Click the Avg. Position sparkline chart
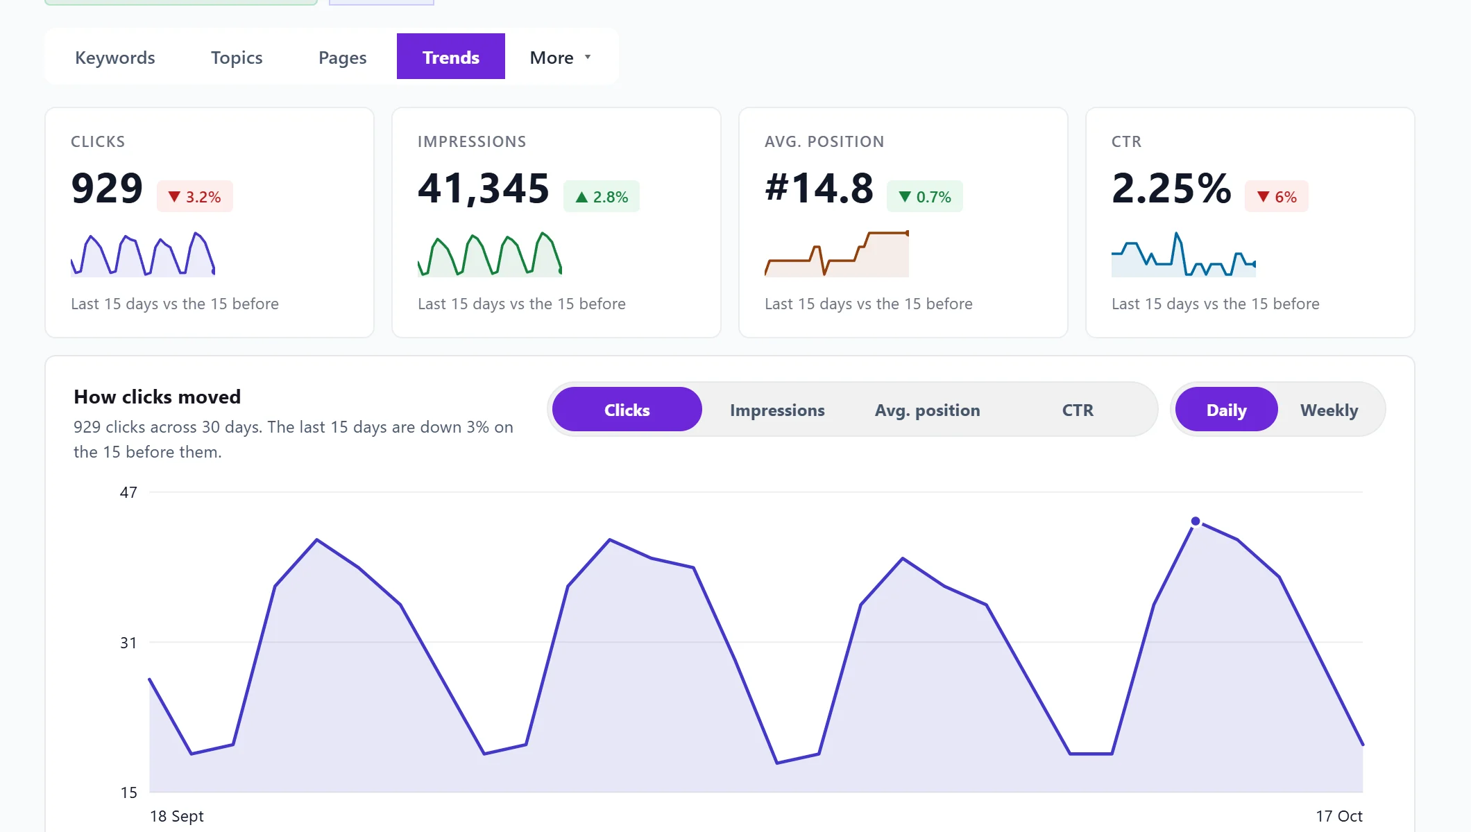Viewport: 1471px width, 832px height. tap(837, 254)
